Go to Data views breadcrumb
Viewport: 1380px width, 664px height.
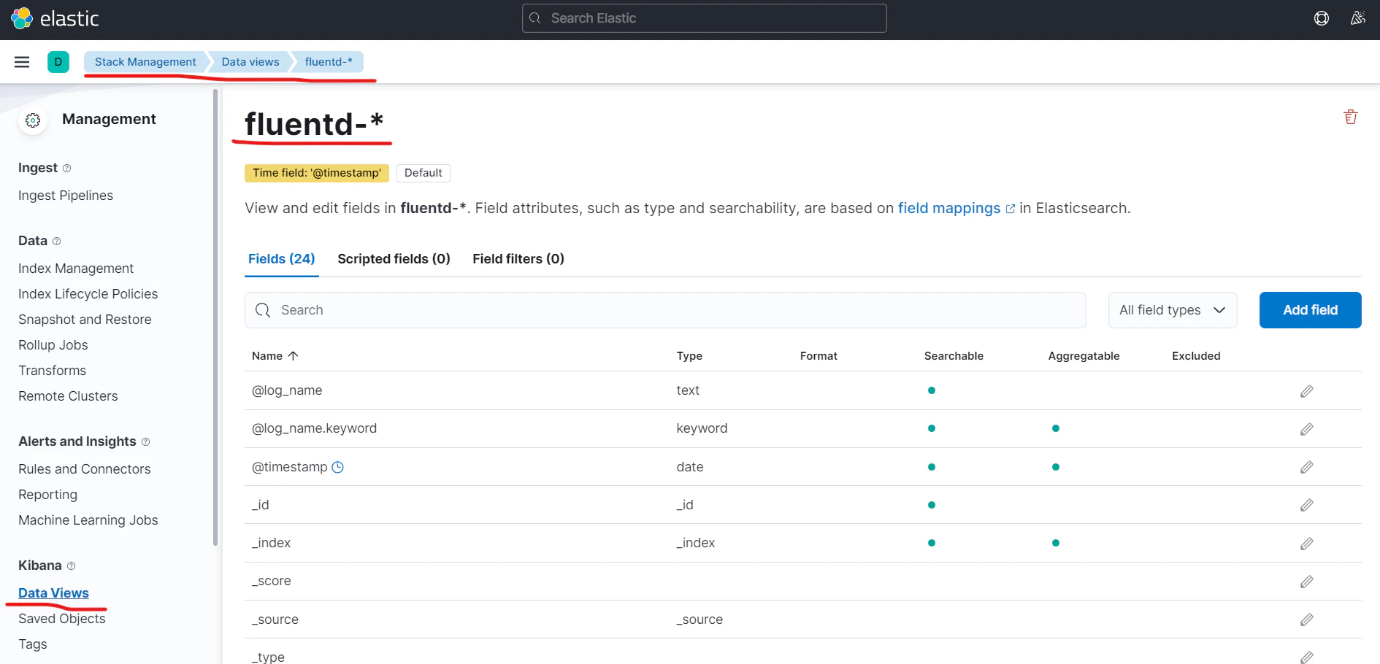[x=250, y=62]
